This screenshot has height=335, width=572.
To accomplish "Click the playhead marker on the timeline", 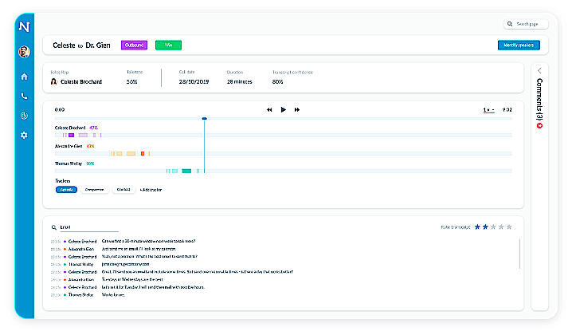I will tap(205, 119).
